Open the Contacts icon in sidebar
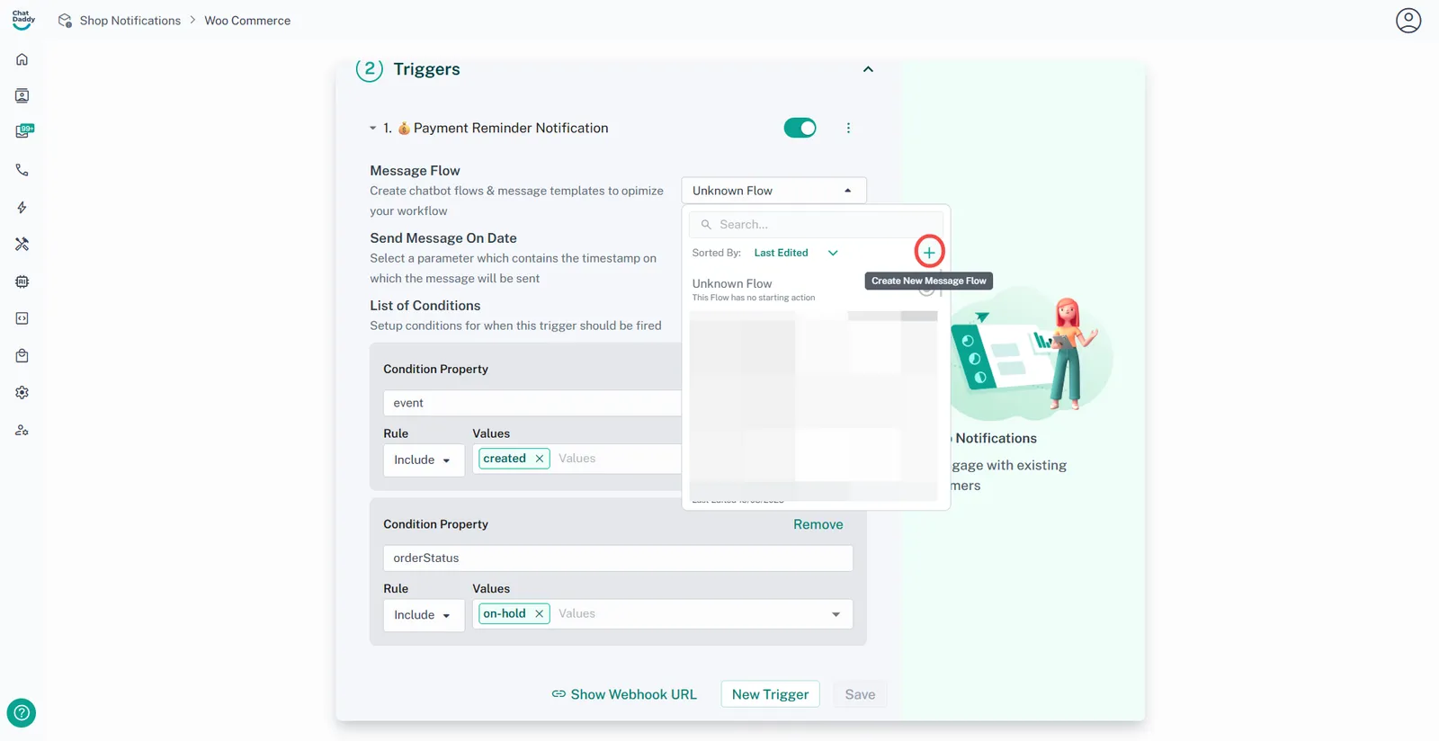 (22, 96)
